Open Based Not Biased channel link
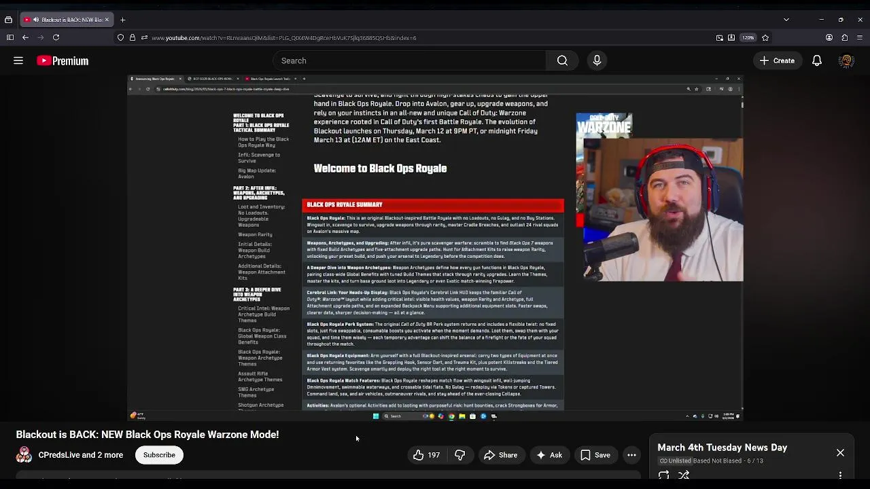Screen dimensions: 870x489 [x=716, y=460]
